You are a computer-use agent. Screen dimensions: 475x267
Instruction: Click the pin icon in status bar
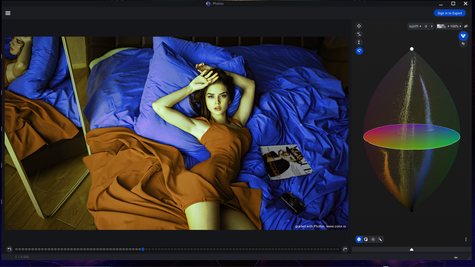click(456, 257)
